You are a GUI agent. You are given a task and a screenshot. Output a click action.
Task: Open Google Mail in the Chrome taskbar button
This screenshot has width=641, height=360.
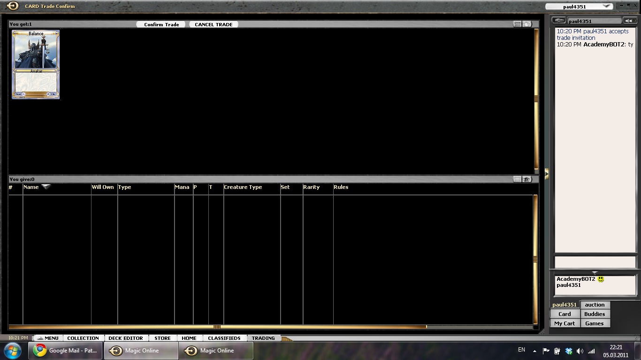66,350
